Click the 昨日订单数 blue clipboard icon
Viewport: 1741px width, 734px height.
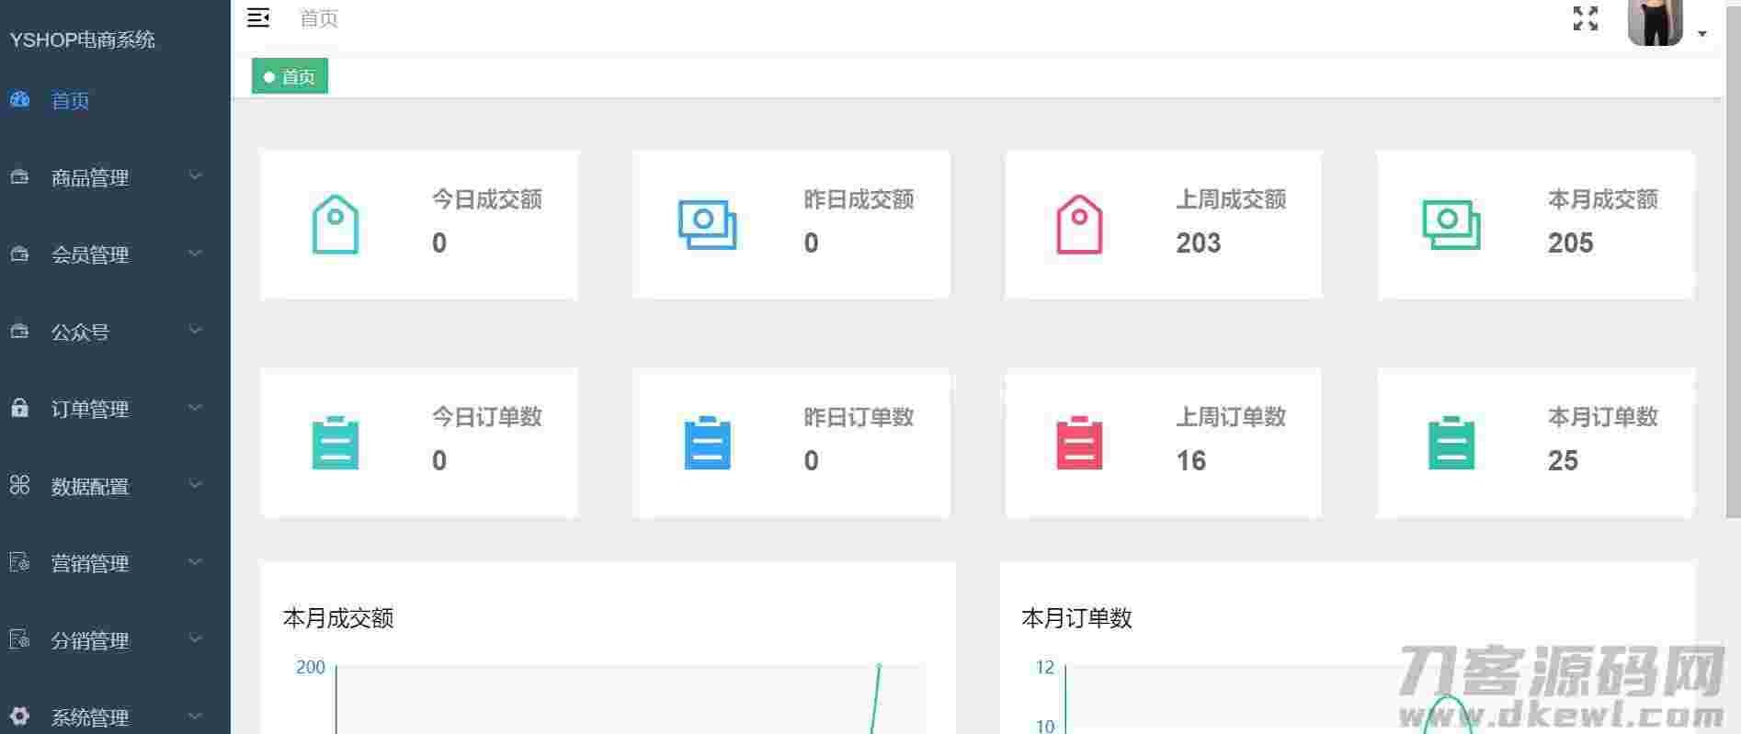click(707, 443)
